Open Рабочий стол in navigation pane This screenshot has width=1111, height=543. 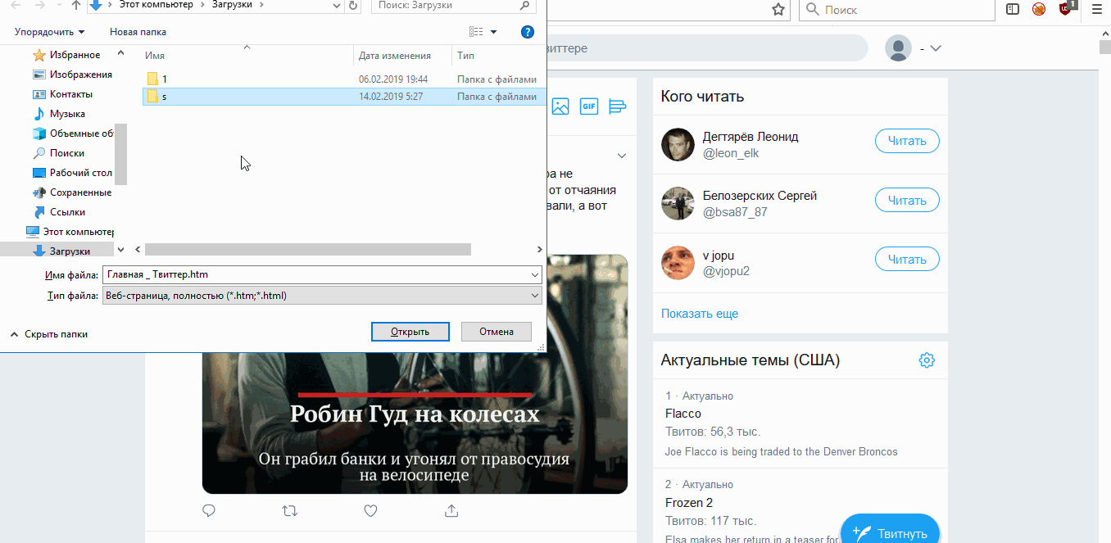[x=80, y=173]
